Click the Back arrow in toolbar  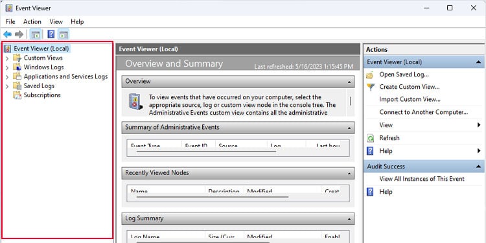click(x=7, y=34)
